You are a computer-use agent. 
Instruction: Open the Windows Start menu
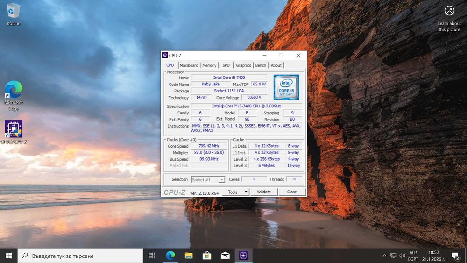8,256
